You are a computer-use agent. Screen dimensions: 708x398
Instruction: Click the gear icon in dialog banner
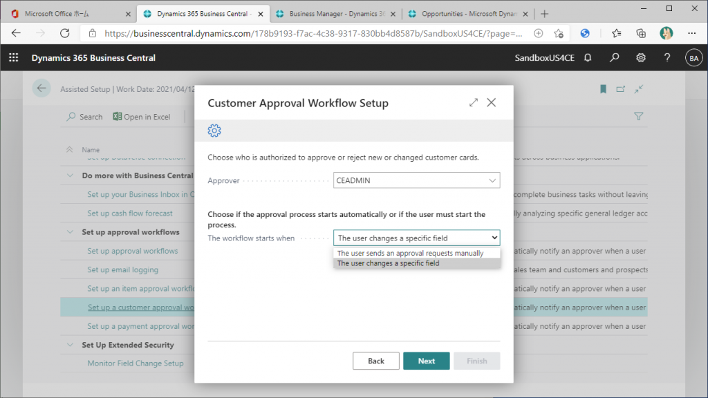coord(214,131)
